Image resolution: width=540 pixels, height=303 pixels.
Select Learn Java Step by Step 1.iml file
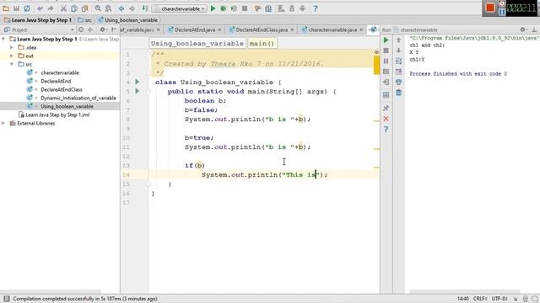click(x=57, y=114)
